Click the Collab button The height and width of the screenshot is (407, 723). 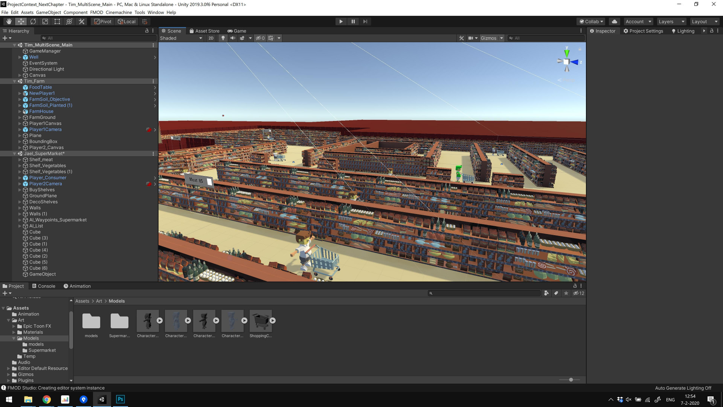[x=591, y=21]
